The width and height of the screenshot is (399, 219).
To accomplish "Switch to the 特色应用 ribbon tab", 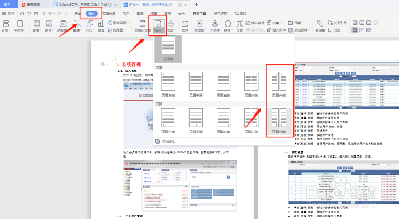I will 221,14.
